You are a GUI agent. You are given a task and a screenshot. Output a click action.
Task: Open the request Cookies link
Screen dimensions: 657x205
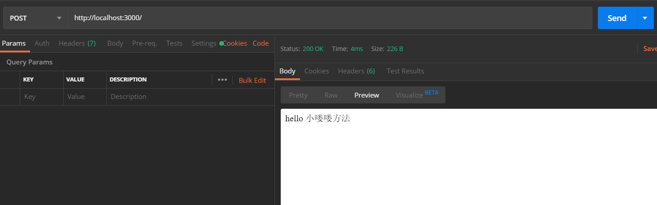click(x=235, y=43)
